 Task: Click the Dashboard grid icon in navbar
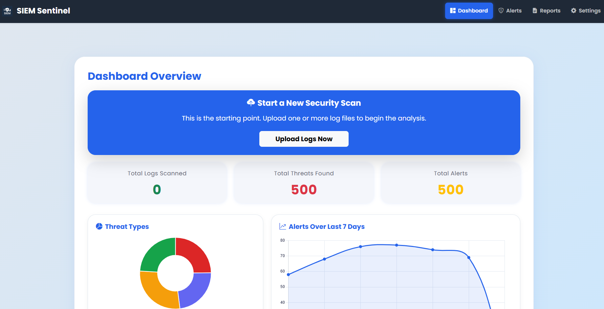453,11
